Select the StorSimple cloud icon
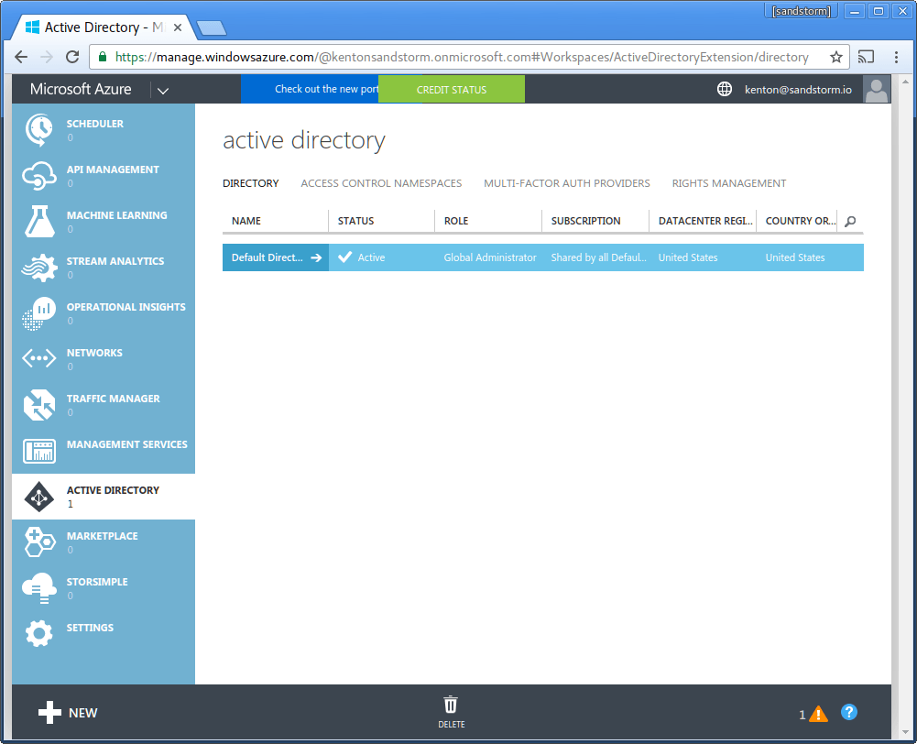 39,588
